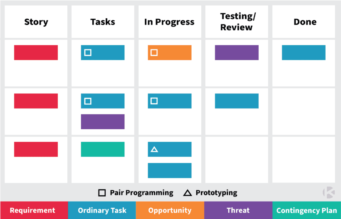Click the square icon on the first-row Tasks card

click(x=88, y=53)
